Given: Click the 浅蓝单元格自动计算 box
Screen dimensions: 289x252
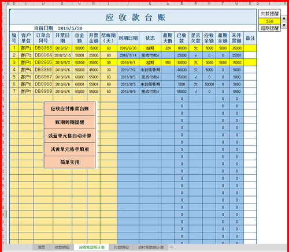Looking at the screenshot, I should 69,136.
